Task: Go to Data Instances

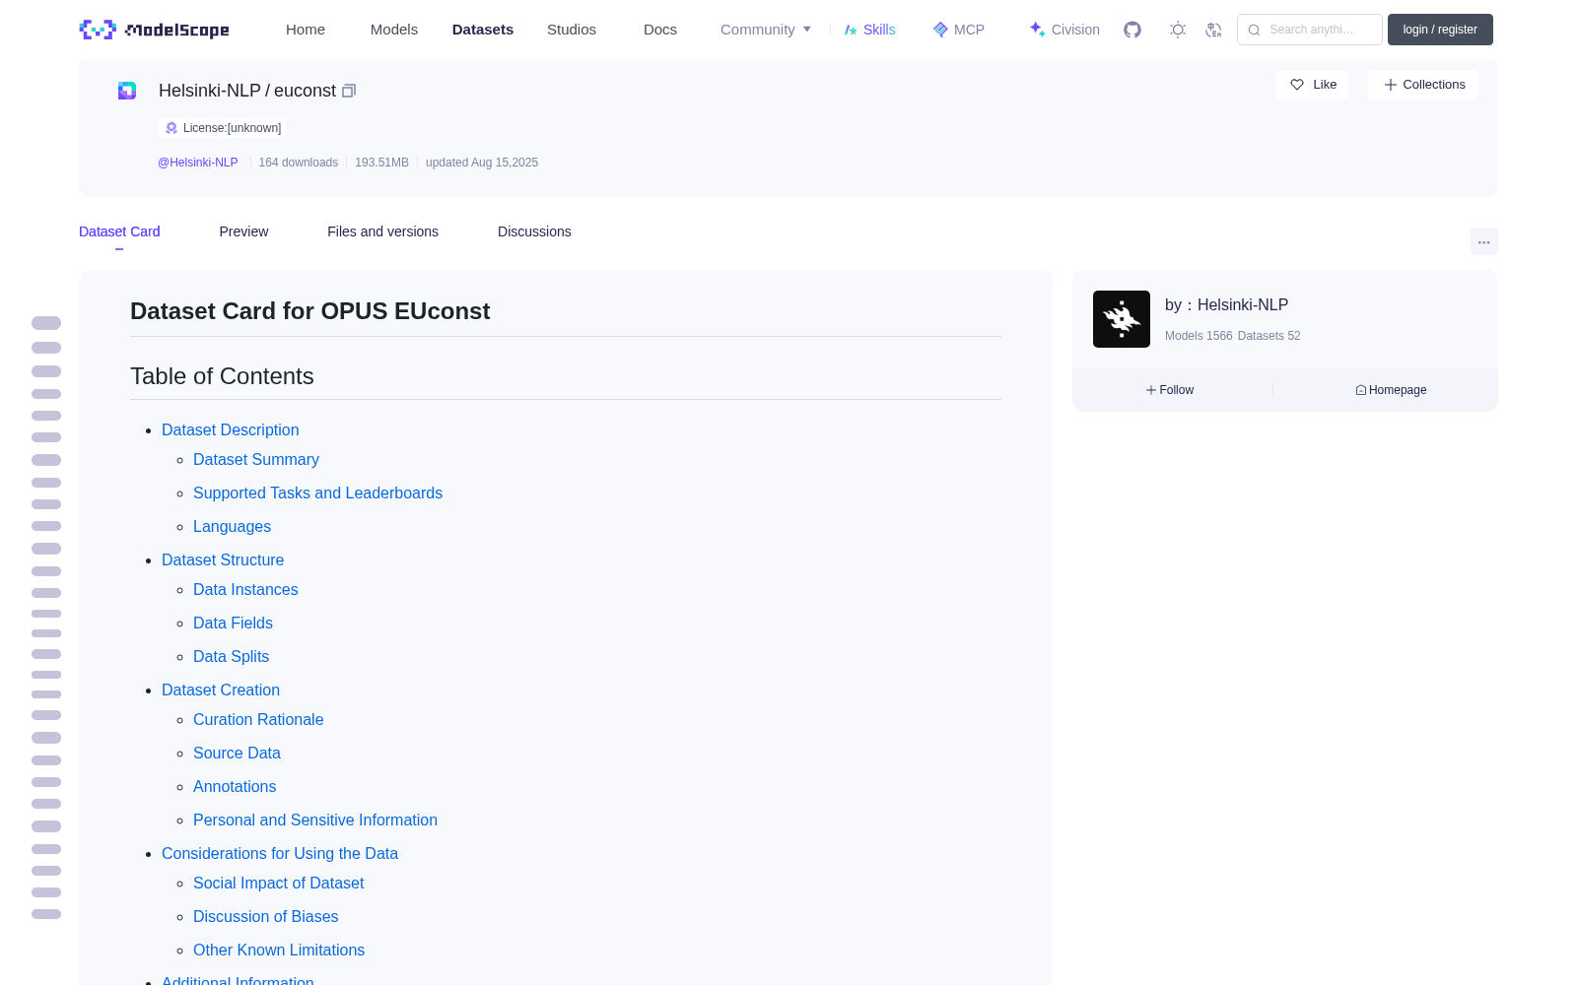Action: pyautogui.click(x=245, y=590)
